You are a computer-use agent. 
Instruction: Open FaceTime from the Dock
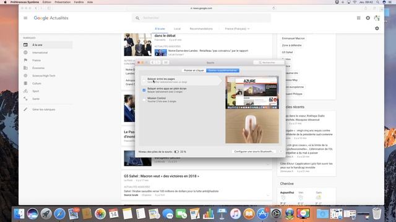click(x=181, y=214)
